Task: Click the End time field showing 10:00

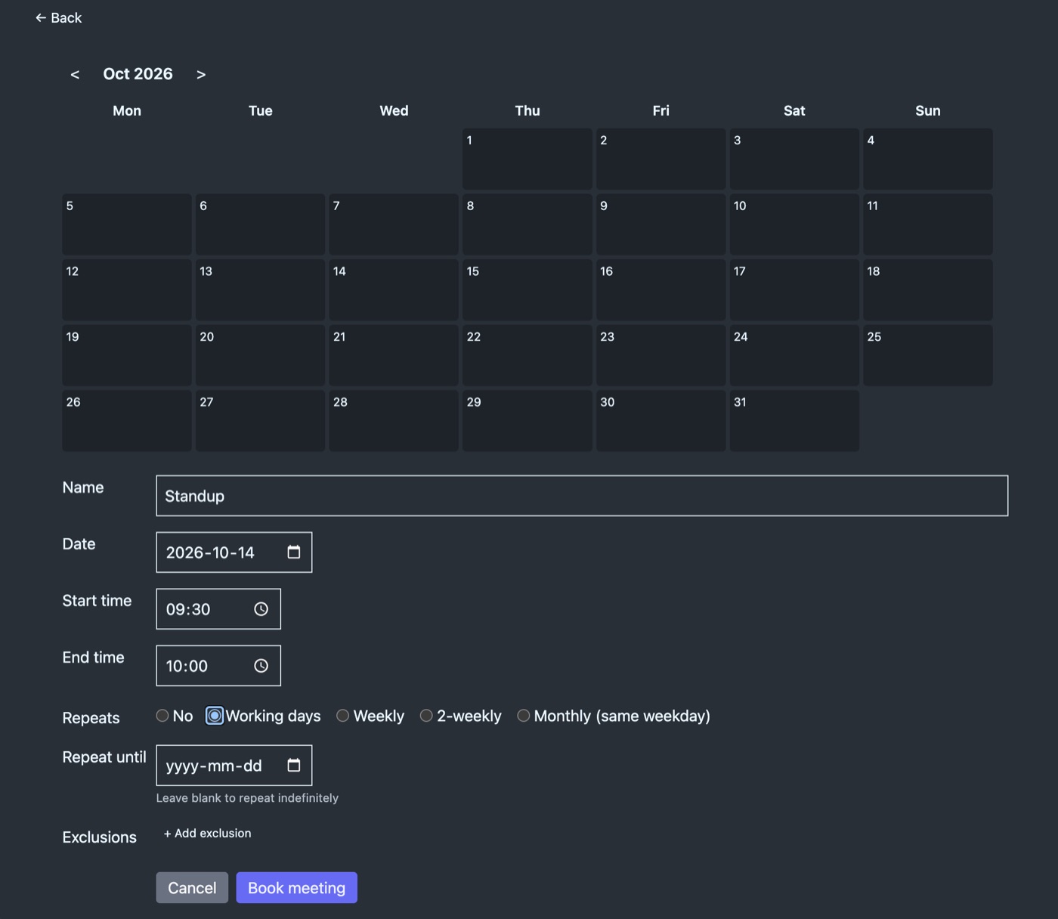Action: point(218,666)
